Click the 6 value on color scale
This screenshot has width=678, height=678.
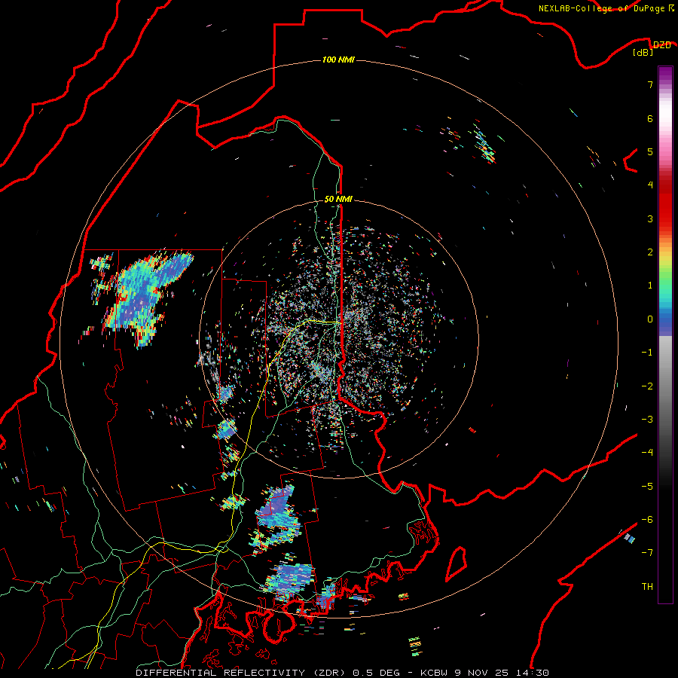pyautogui.click(x=650, y=118)
